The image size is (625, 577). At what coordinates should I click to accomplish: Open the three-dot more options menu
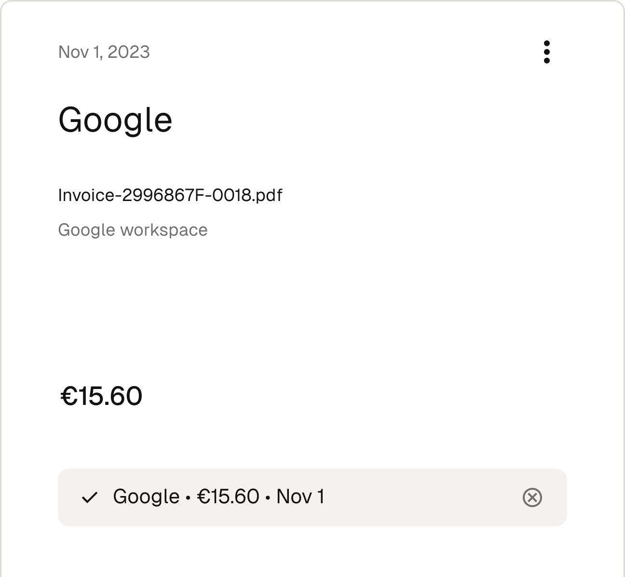[546, 52]
